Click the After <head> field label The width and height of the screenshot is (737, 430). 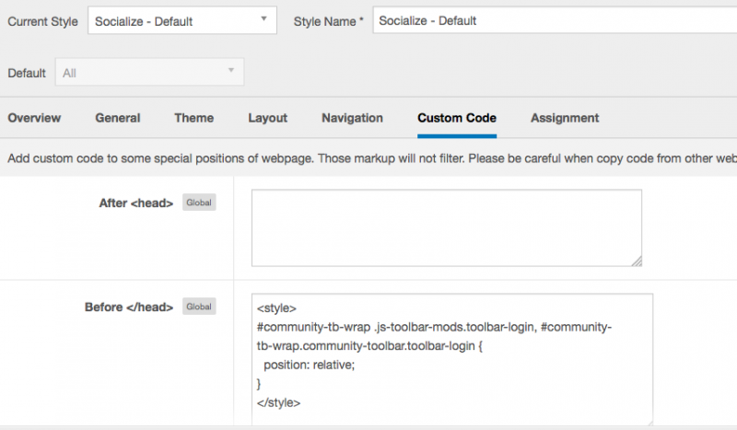pos(135,203)
